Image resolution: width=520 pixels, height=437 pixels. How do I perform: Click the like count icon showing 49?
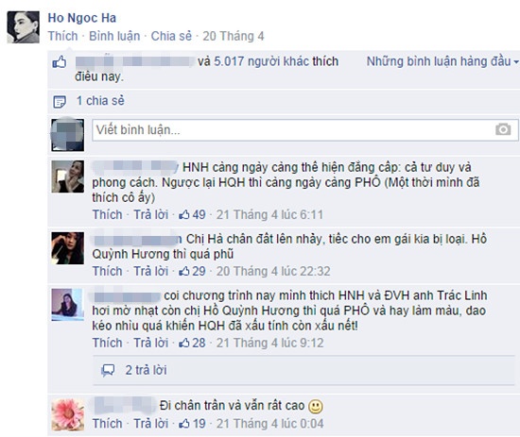184,215
